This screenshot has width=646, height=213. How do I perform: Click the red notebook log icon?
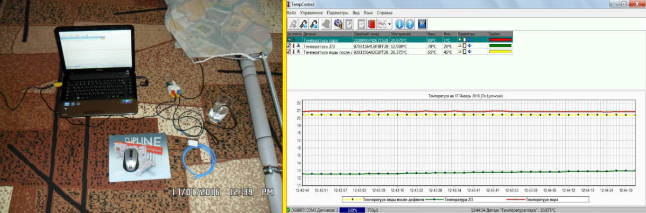point(371,24)
